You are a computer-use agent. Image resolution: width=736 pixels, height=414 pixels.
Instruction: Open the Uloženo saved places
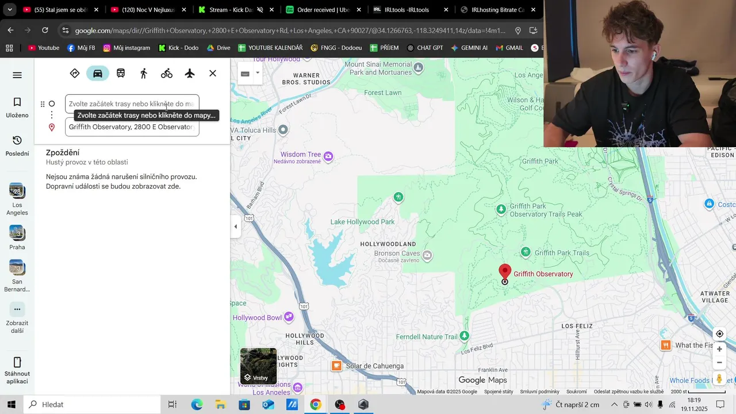click(x=17, y=108)
